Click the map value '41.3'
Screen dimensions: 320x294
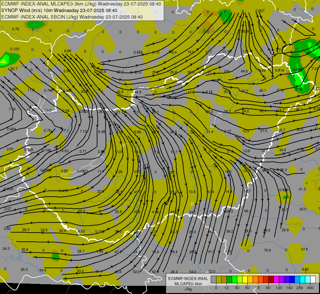tap(302, 189)
